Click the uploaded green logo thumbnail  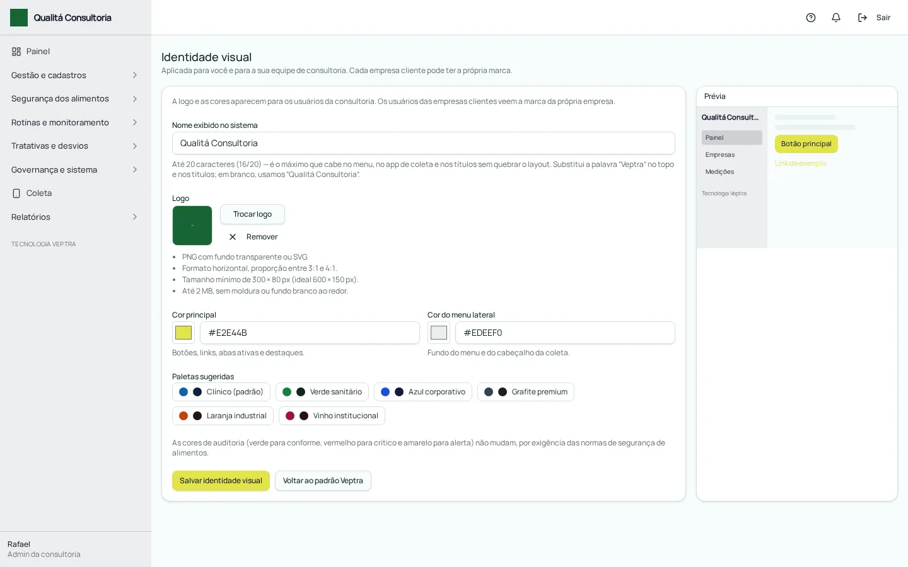tap(192, 226)
